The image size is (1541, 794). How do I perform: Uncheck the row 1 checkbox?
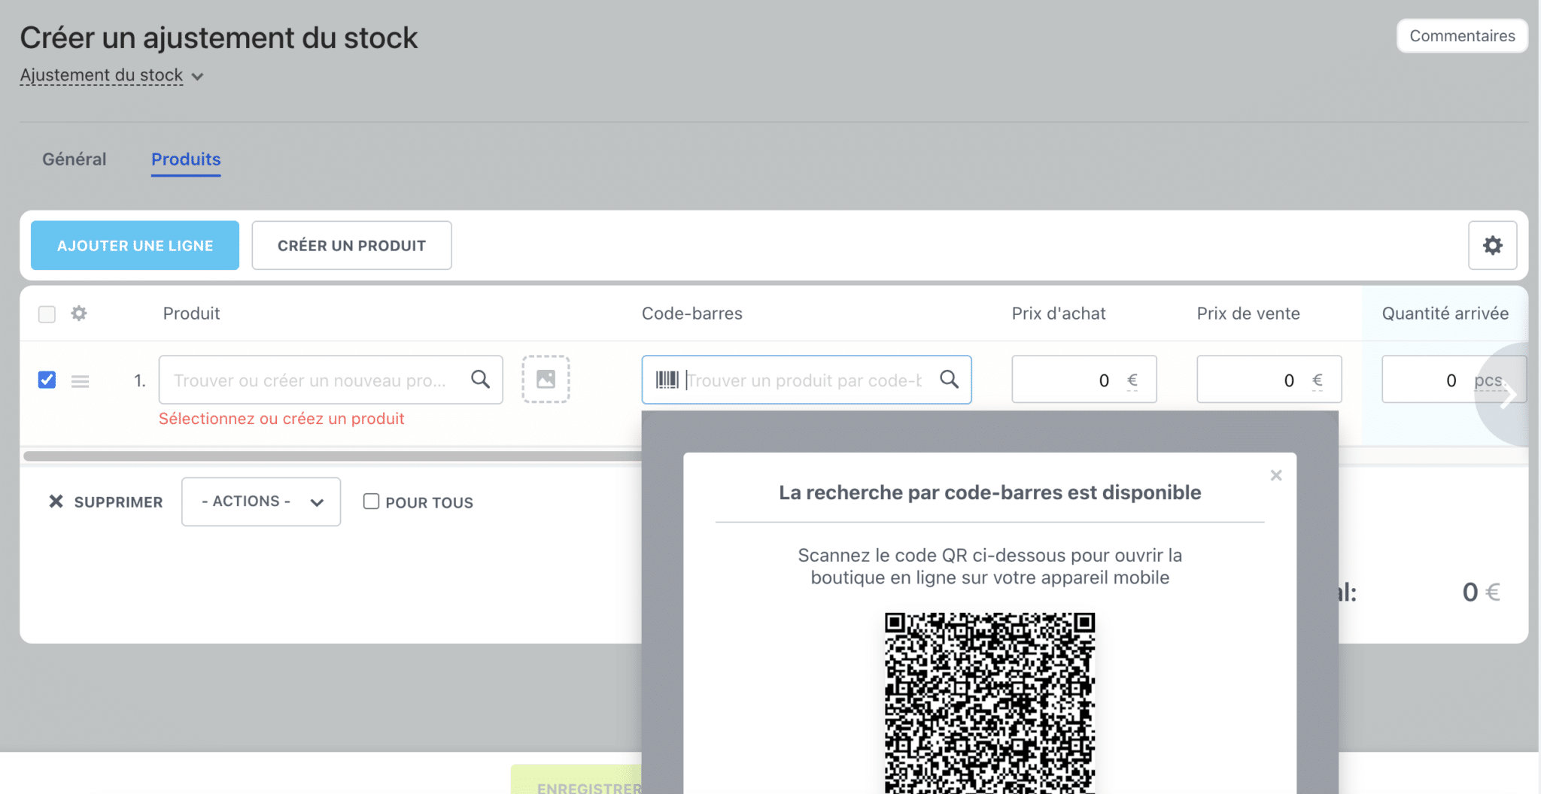pyautogui.click(x=47, y=380)
